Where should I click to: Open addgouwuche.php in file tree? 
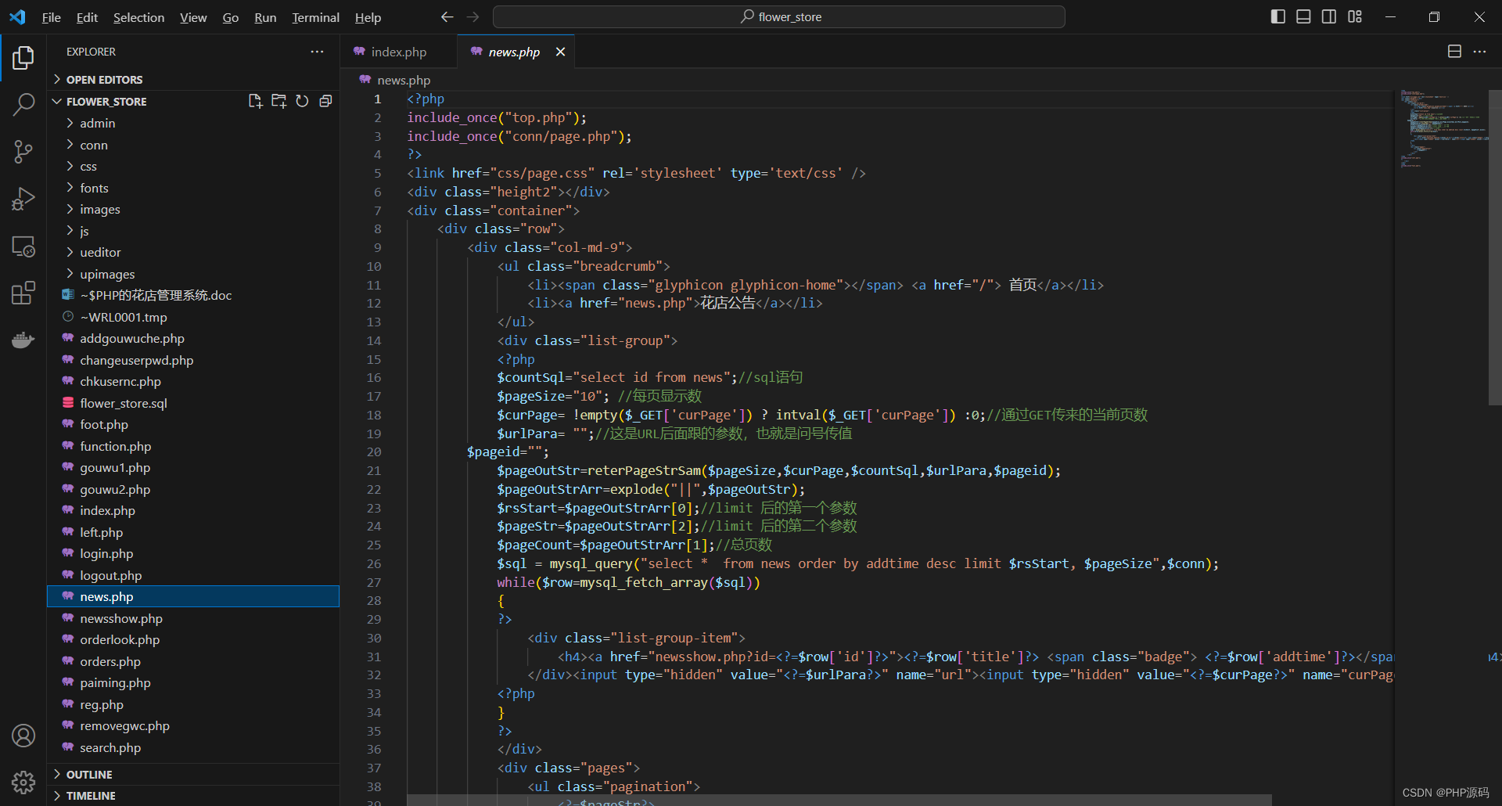coord(193,338)
